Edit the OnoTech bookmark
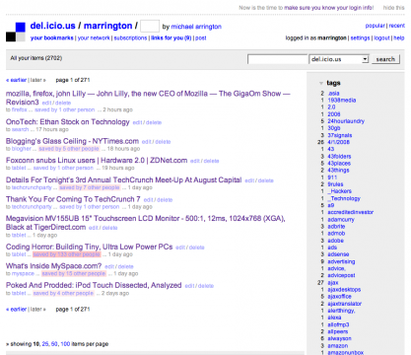 (137, 122)
